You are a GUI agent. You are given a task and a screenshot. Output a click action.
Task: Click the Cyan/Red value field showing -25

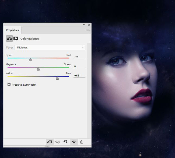pyautogui.click(x=79, y=57)
